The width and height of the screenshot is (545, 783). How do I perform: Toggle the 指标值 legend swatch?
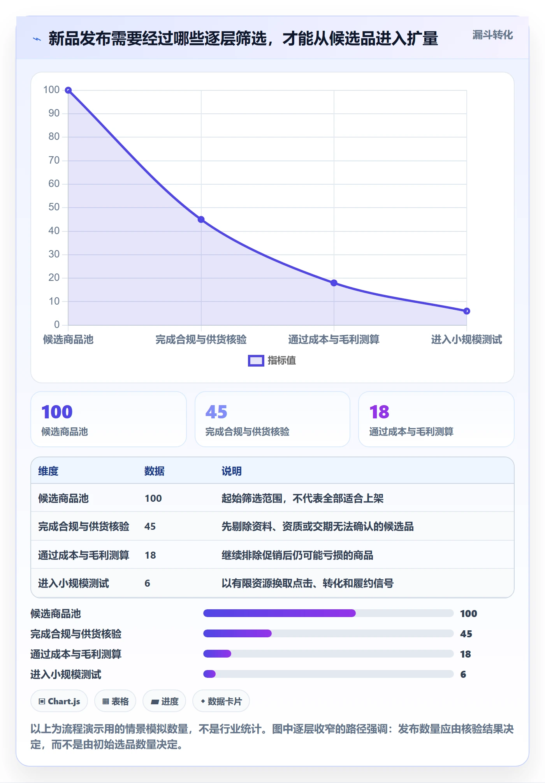point(256,361)
